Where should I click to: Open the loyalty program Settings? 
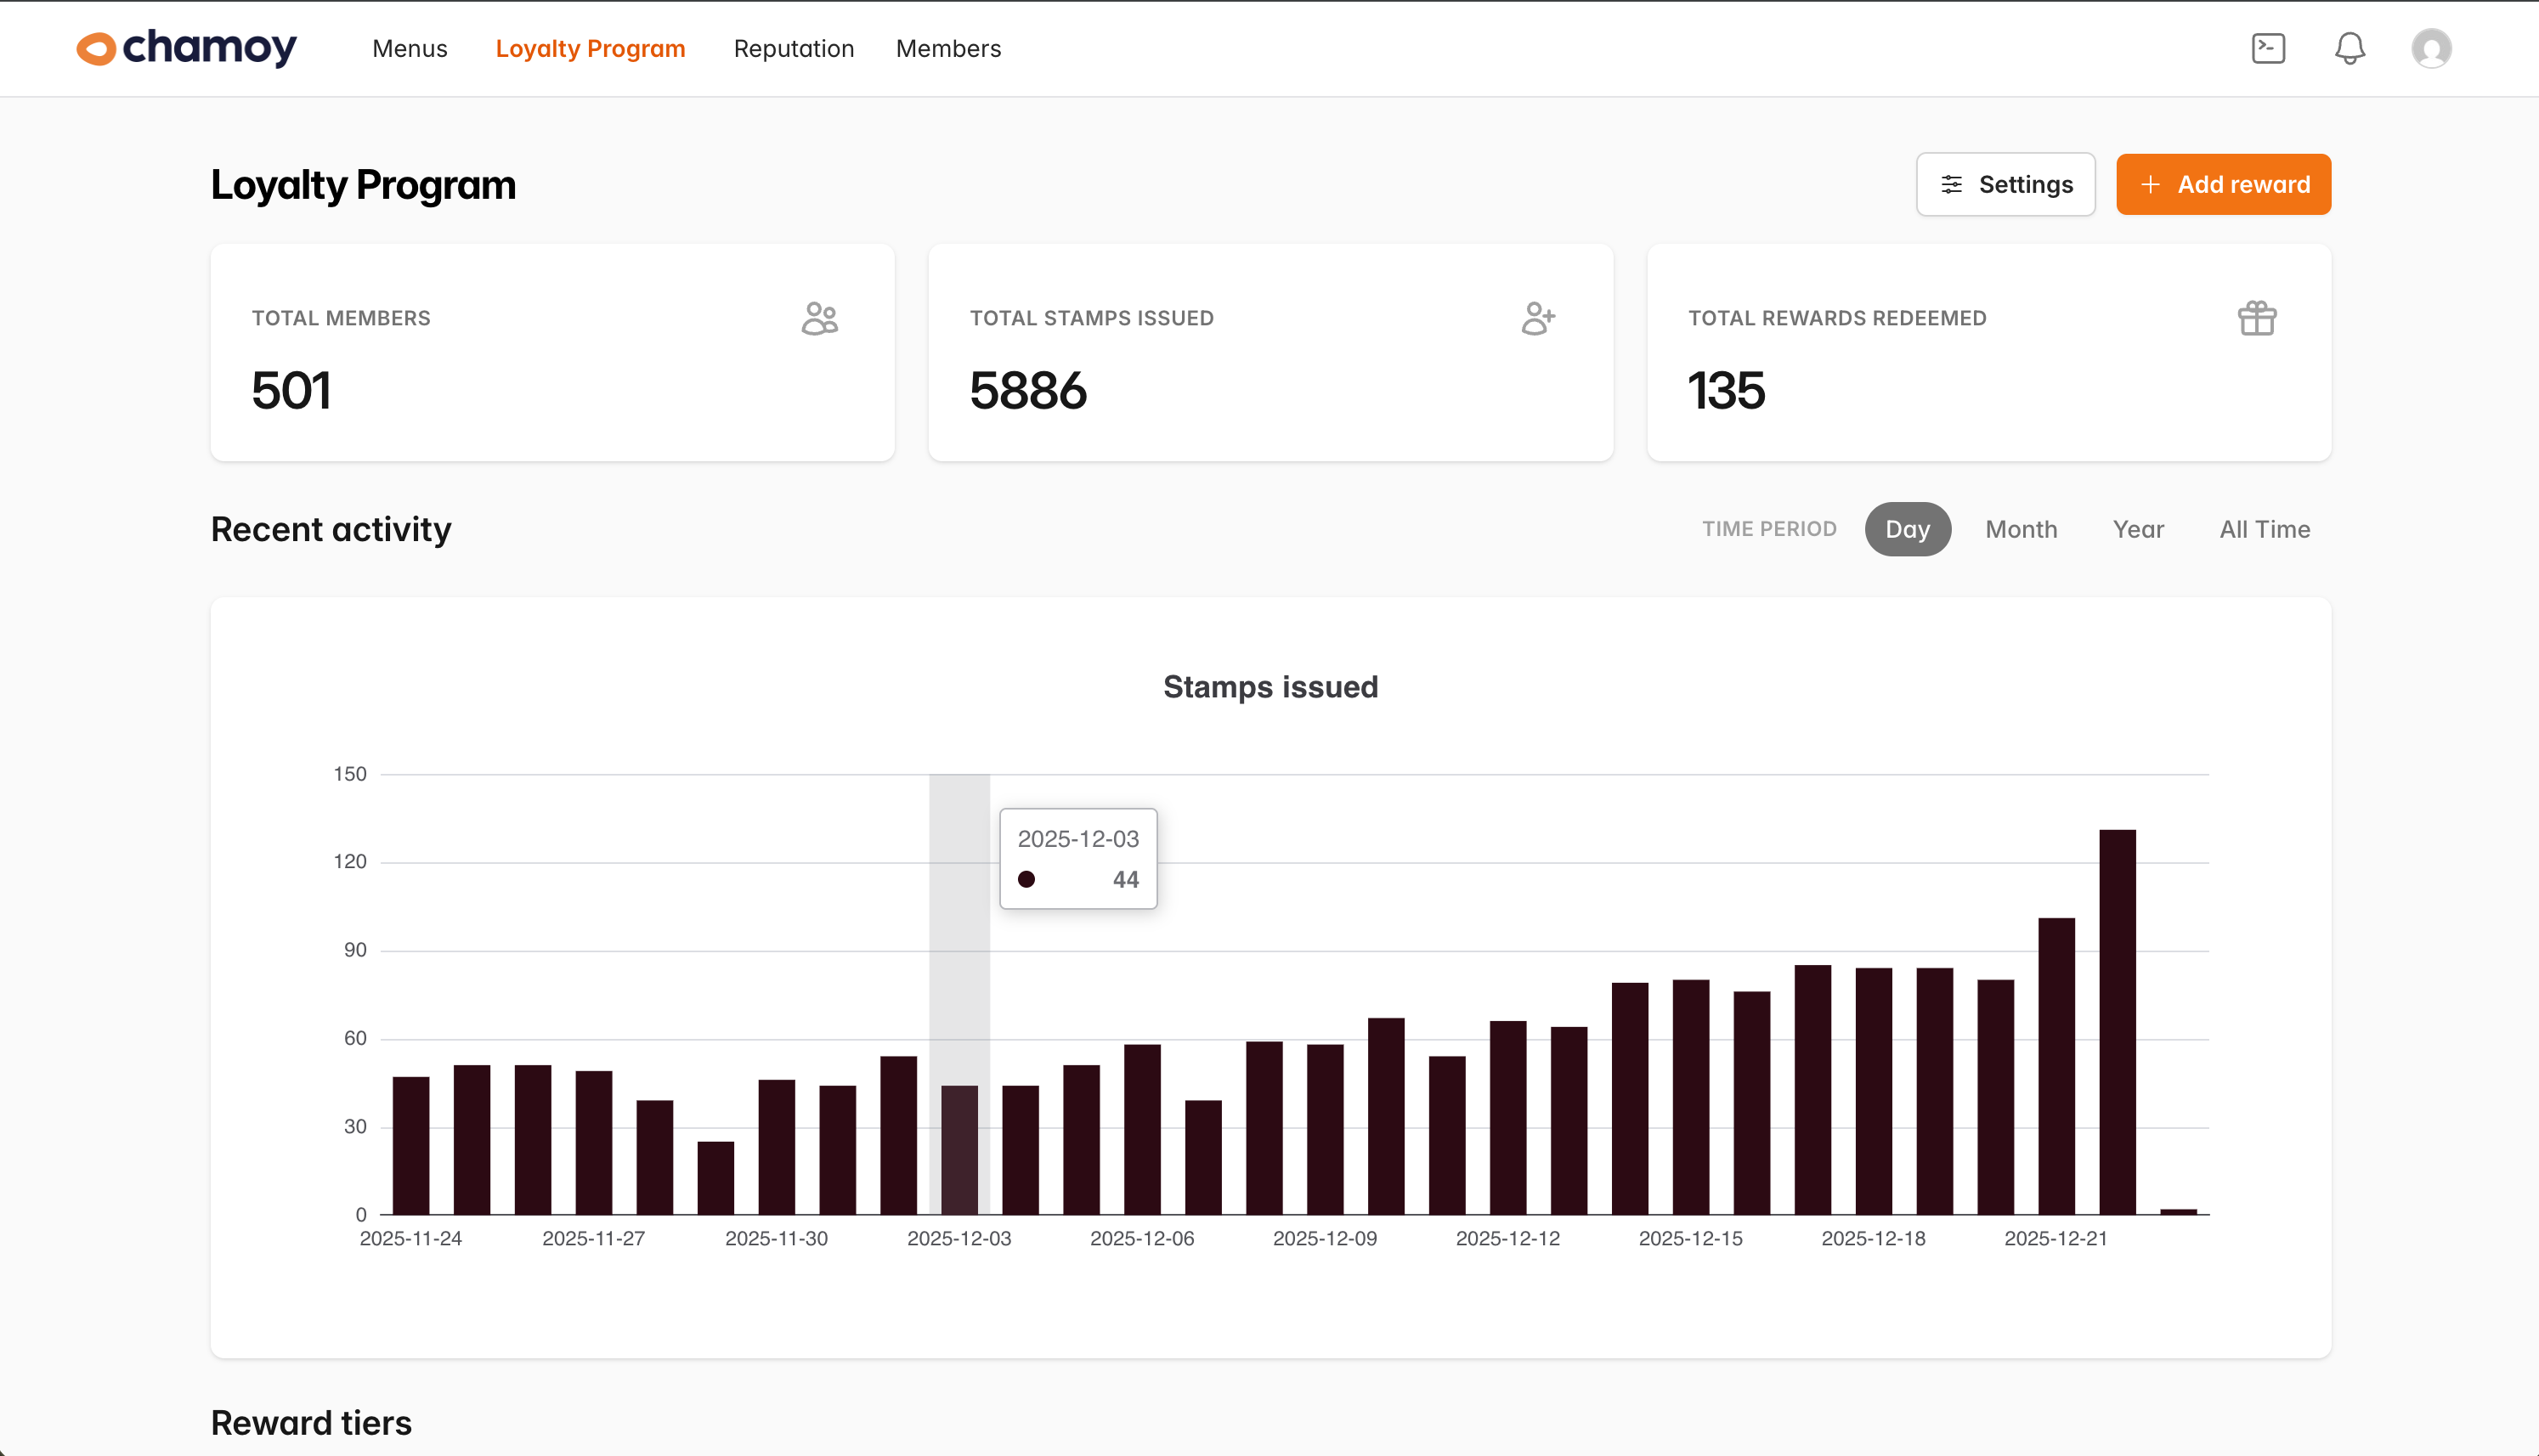(x=2005, y=184)
